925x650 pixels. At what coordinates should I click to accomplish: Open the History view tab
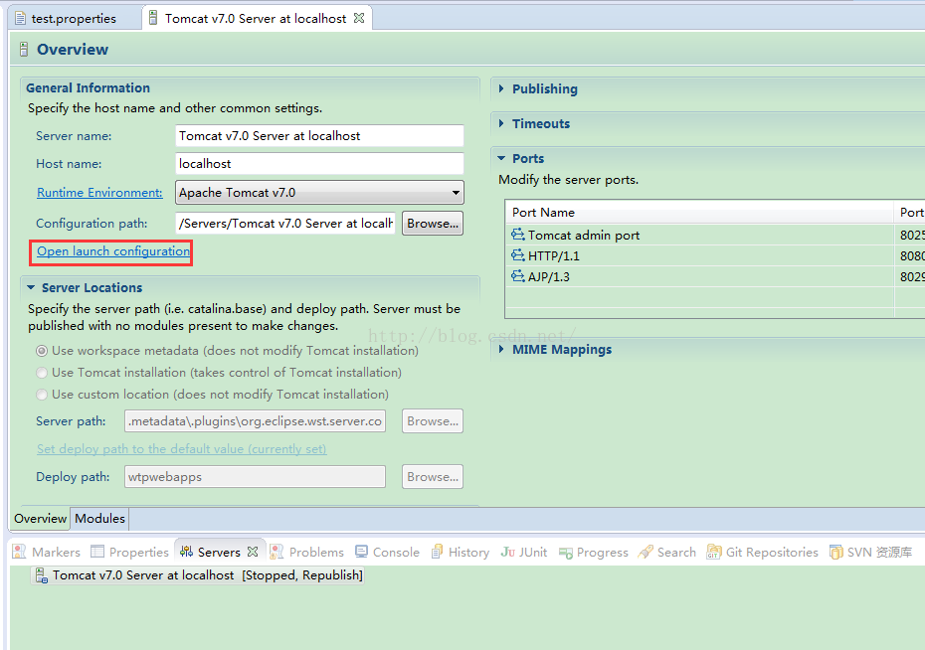(461, 552)
